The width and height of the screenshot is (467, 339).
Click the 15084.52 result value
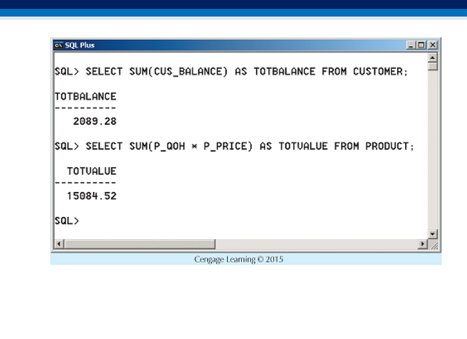pos(91,196)
